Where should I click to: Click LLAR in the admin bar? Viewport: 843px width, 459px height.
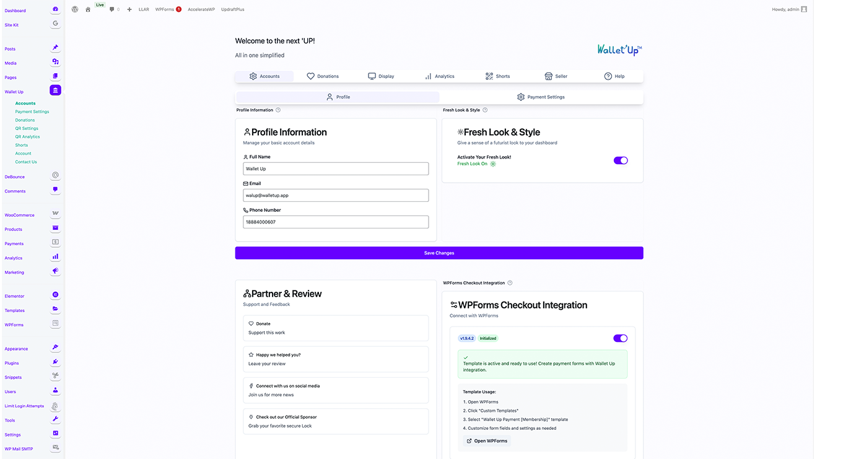pyautogui.click(x=144, y=9)
